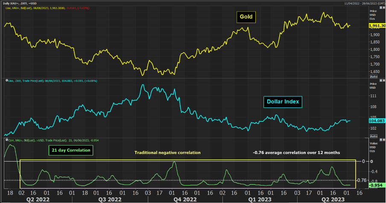Close the Gold price pane
Viewport: 386px width, 203px height.
click(384, 8)
